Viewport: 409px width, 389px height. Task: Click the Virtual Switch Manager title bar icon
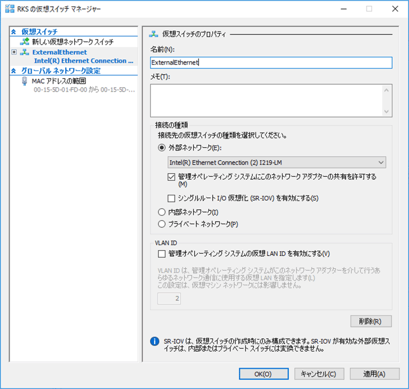10,8
